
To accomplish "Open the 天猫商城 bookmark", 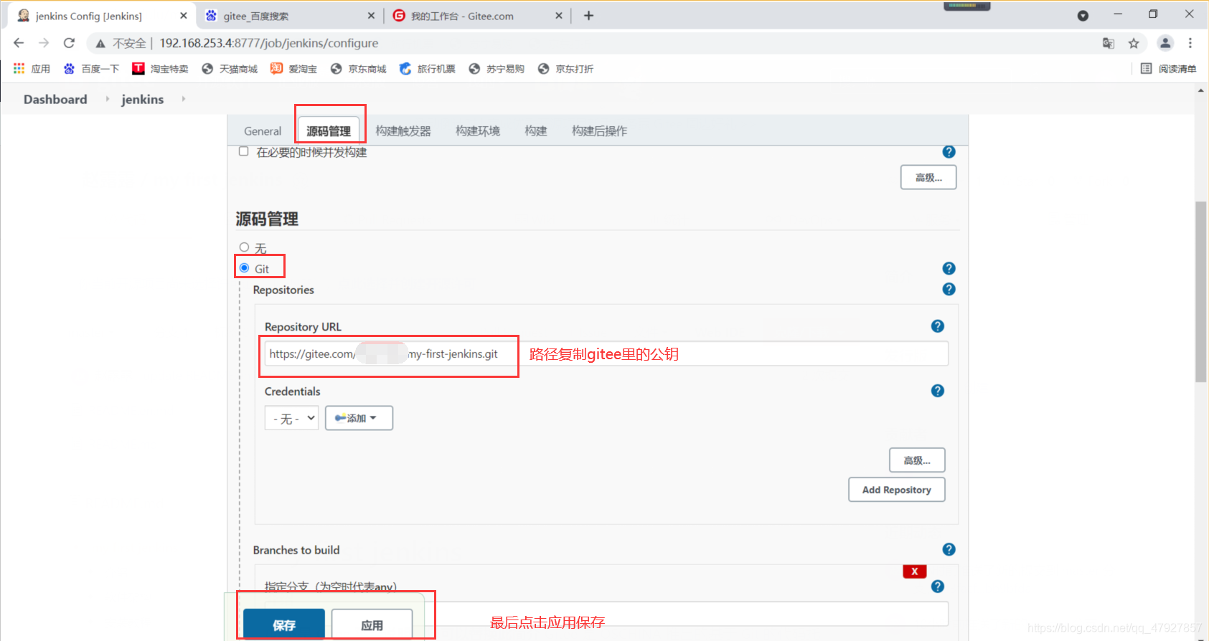I will click(230, 69).
